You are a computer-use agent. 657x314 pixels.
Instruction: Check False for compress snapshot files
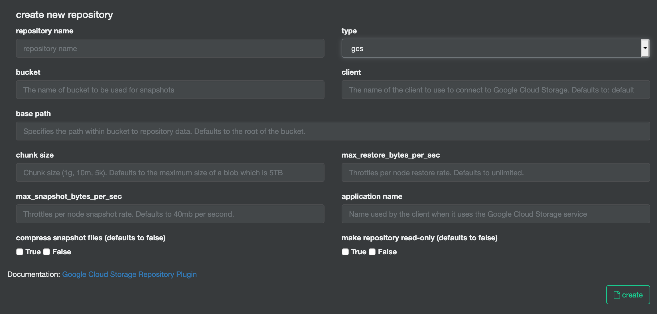(x=46, y=252)
